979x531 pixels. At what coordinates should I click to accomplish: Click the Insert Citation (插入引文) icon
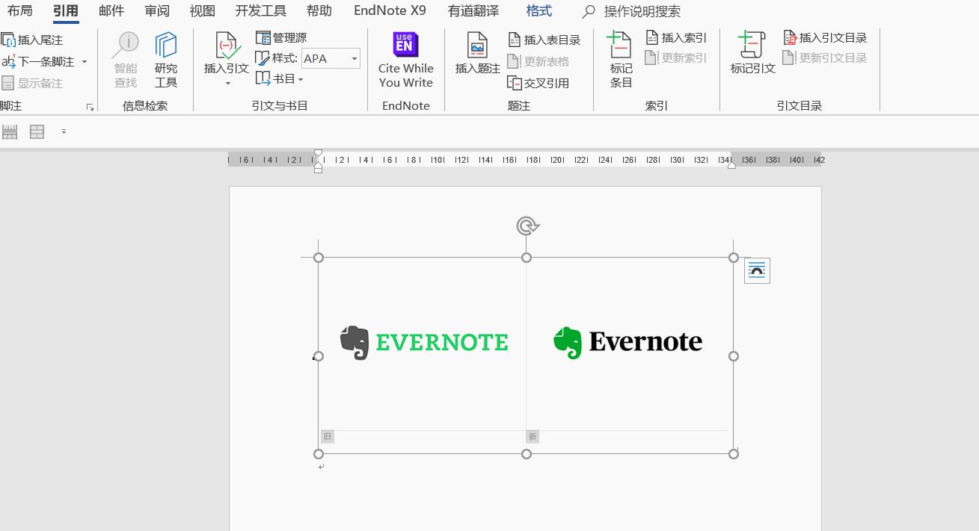[x=227, y=46]
